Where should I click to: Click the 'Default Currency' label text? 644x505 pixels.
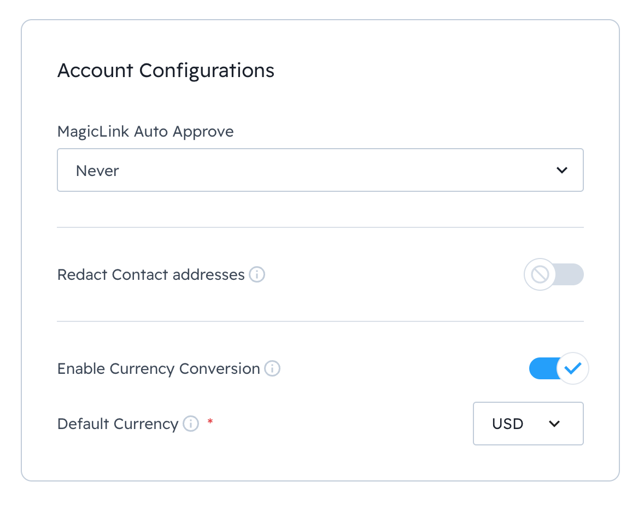pyautogui.click(x=118, y=424)
